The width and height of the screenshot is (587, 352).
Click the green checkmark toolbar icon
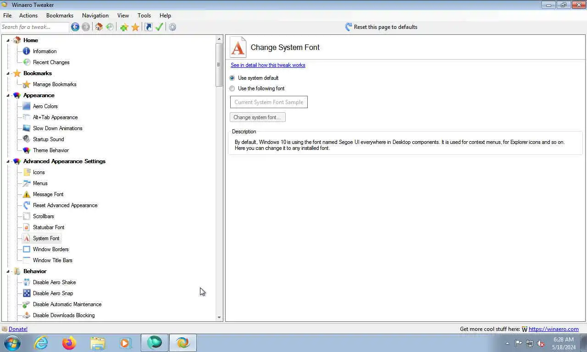tap(159, 27)
